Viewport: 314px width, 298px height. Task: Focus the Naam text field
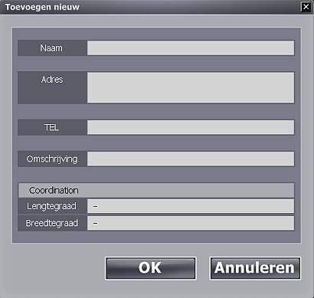point(191,47)
